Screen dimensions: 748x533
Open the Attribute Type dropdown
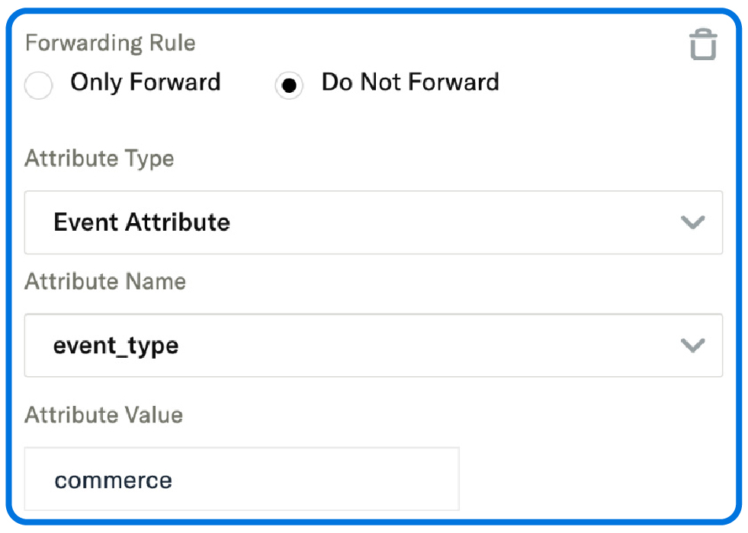click(374, 222)
